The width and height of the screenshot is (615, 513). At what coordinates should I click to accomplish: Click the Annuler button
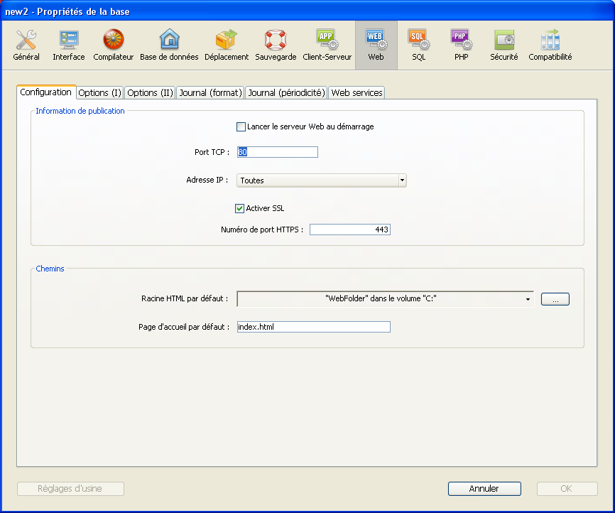(x=484, y=489)
